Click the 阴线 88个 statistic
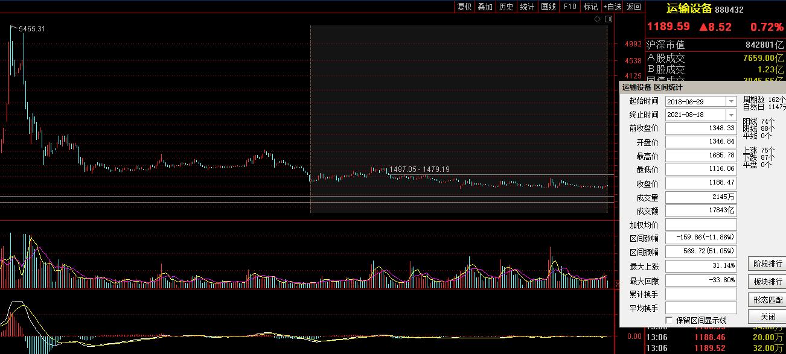Viewport: 786px width, 354px height. point(759,128)
